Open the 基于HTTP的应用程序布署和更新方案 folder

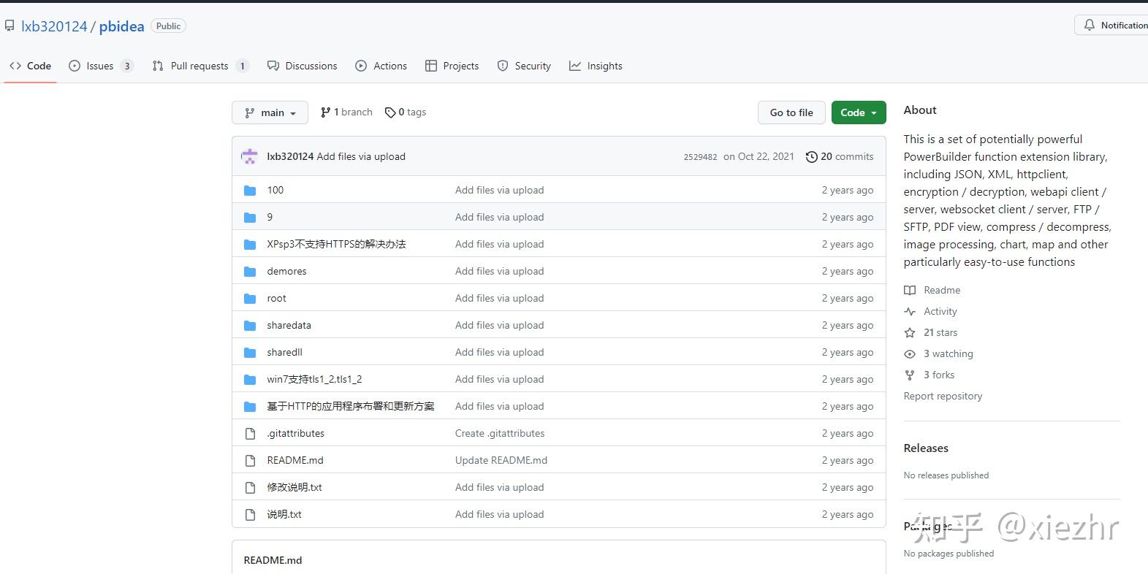(351, 406)
